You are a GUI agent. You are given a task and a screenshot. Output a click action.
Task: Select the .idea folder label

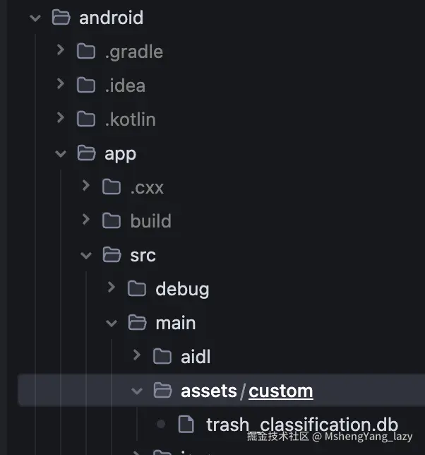[125, 85]
